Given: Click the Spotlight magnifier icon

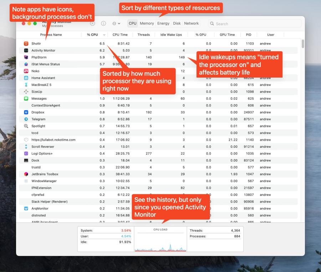Looking at the screenshot, I should coord(26,126).
